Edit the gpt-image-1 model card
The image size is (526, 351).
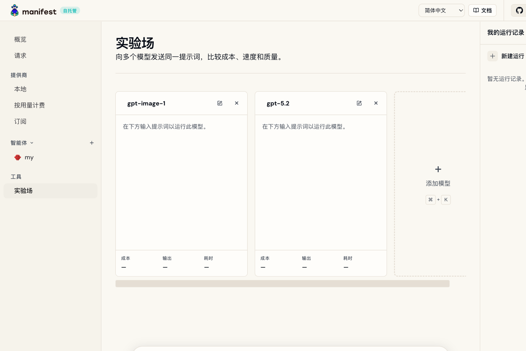pos(220,103)
